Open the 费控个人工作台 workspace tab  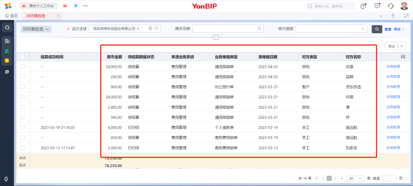tap(39, 6)
